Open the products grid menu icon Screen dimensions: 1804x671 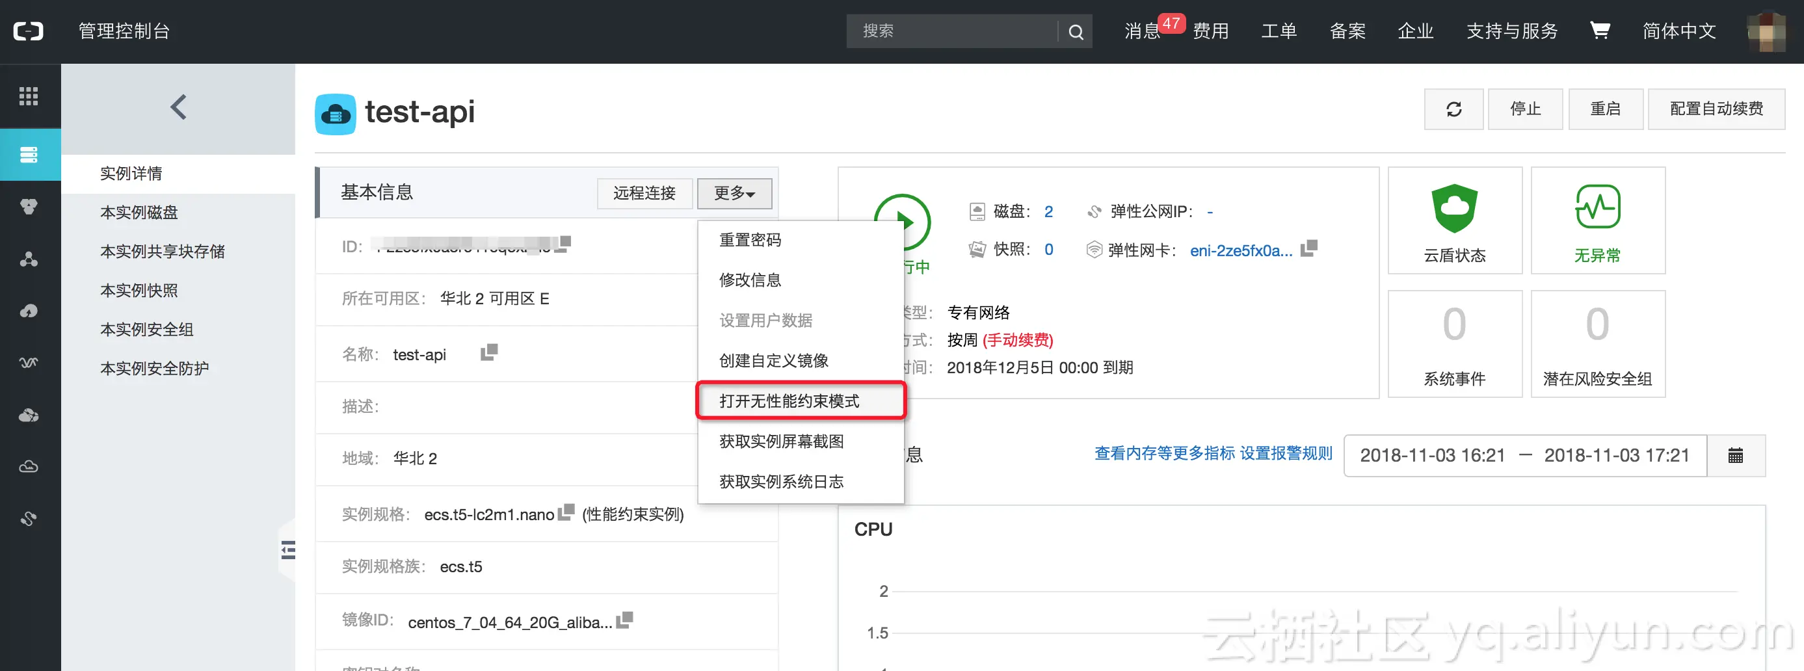pos(29,96)
